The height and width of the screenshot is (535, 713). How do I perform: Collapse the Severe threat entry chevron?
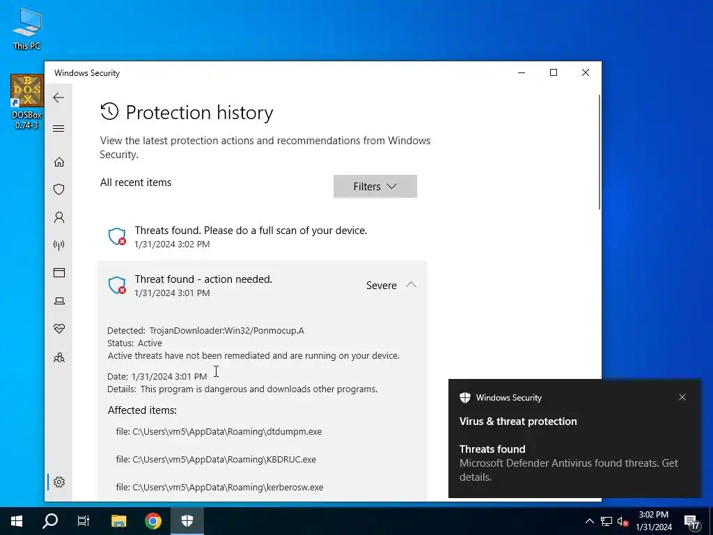411,285
